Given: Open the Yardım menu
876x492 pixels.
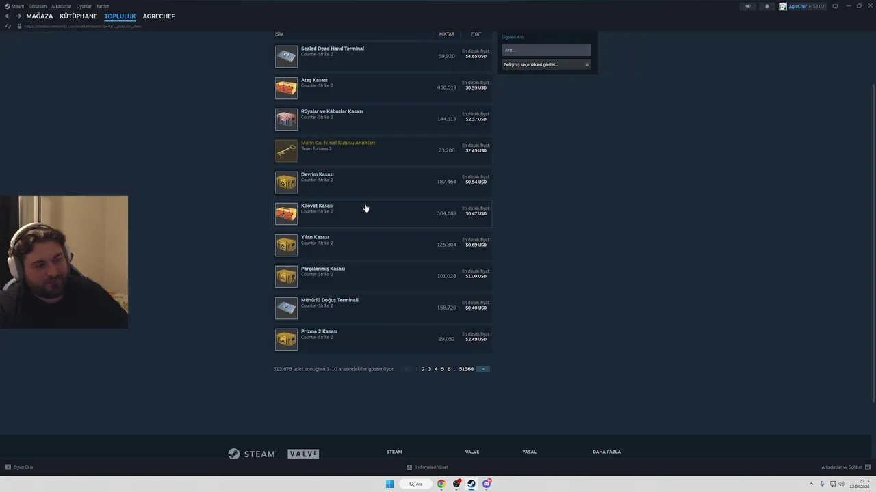Looking at the screenshot, I should pos(103,6).
